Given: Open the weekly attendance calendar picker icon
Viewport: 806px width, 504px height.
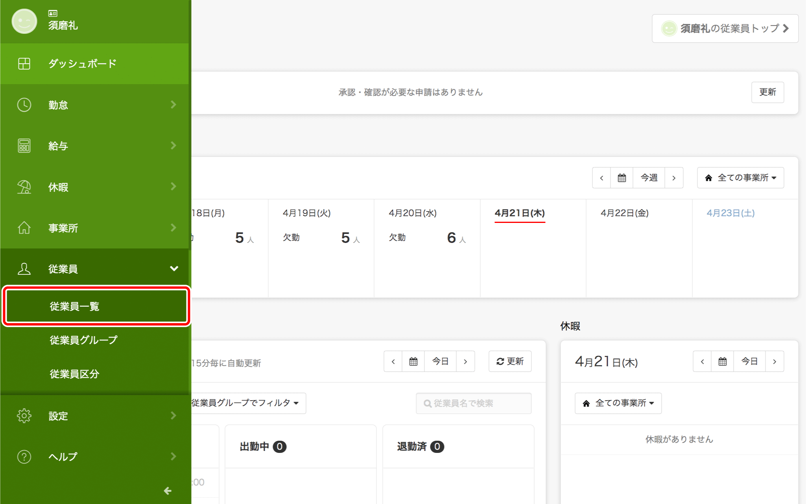Looking at the screenshot, I should coord(622,178).
